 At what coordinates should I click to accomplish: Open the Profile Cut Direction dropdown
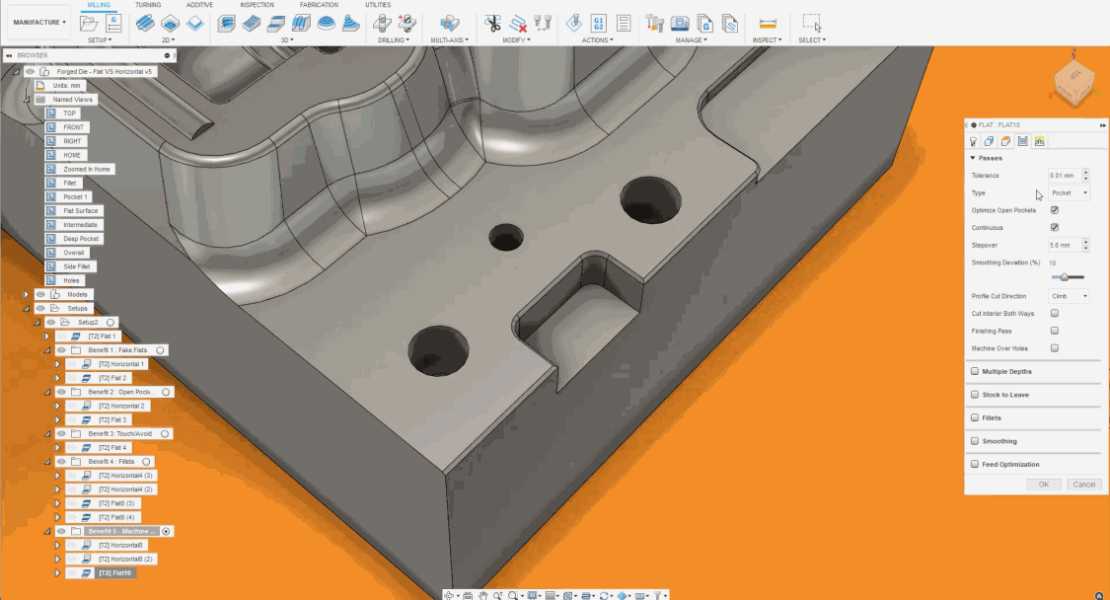[1070, 296]
